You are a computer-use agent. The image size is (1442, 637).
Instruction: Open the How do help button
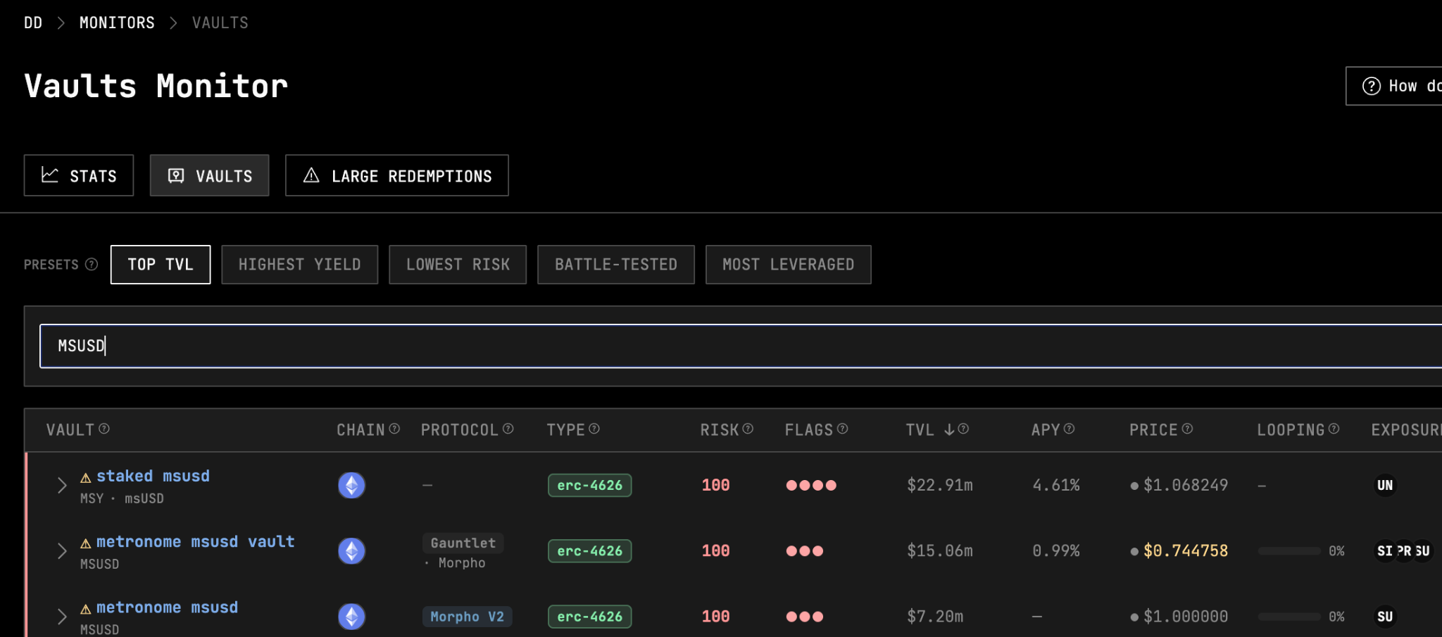pos(1394,86)
